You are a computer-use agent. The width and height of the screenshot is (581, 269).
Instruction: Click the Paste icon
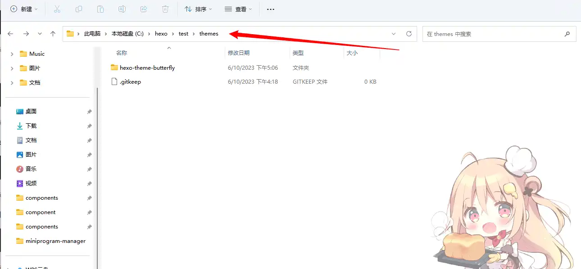(100, 9)
